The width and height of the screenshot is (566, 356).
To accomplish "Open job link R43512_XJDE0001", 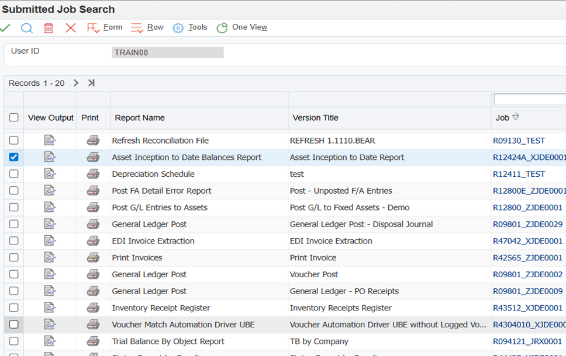I will pyautogui.click(x=527, y=308).
